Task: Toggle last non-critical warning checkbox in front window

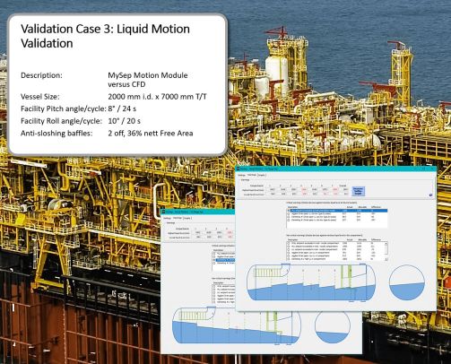Action: point(289,259)
